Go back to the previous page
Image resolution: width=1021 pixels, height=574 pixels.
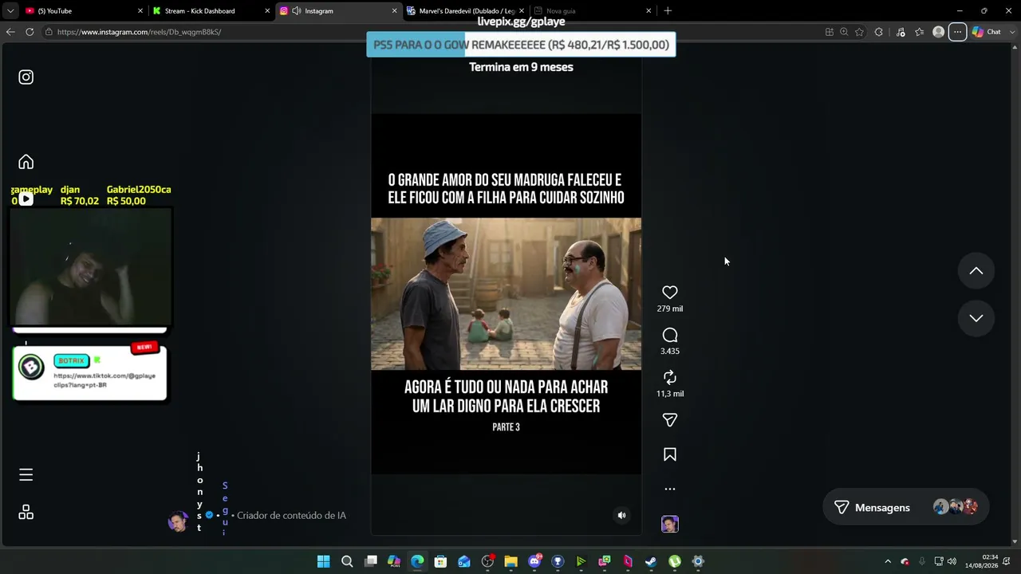coord(10,32)
